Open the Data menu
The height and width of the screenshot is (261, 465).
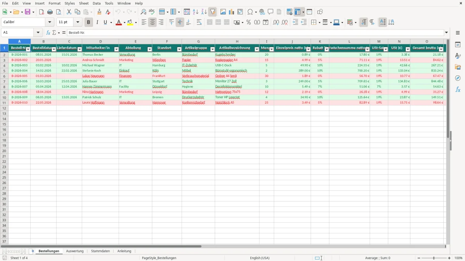tap(96, 3)
